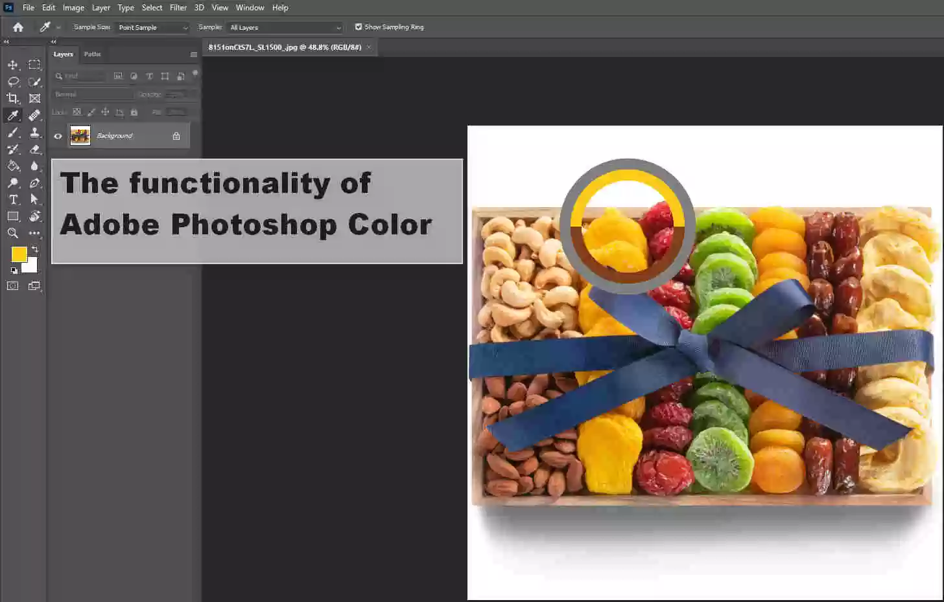
Task: Toggle lock transparent pixels
Action: pos(77,112)
